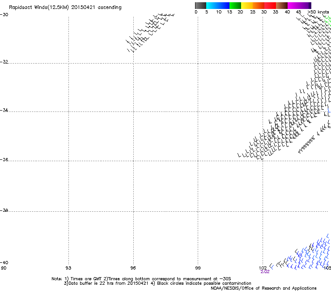The image size is (331, 291).
Task: Click the 'NOAA/NESDIS/Office of Research and Applications' credit
Action: tap(263, 288)
